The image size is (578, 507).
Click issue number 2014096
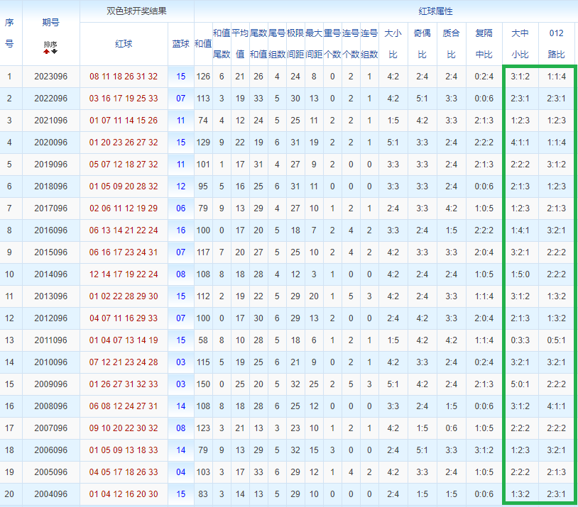(51, 274)
